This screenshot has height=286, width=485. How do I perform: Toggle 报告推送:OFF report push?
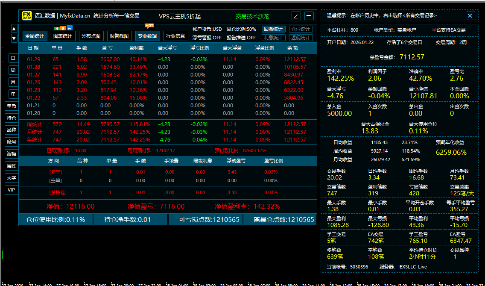click(x=241, y=38)
